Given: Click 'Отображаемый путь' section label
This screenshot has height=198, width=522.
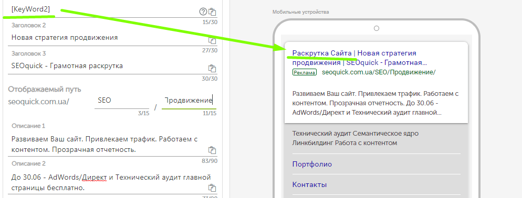Looking at the screenshot, I should tap(45, 90).
